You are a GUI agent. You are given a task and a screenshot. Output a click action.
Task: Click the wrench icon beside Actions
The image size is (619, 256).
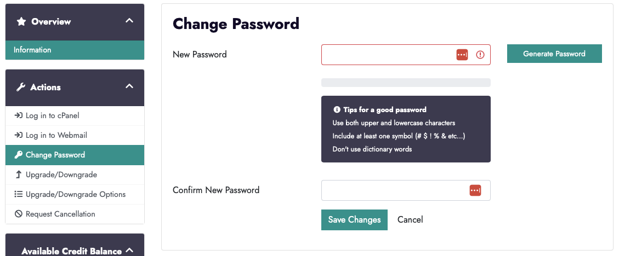click(21, 88)
